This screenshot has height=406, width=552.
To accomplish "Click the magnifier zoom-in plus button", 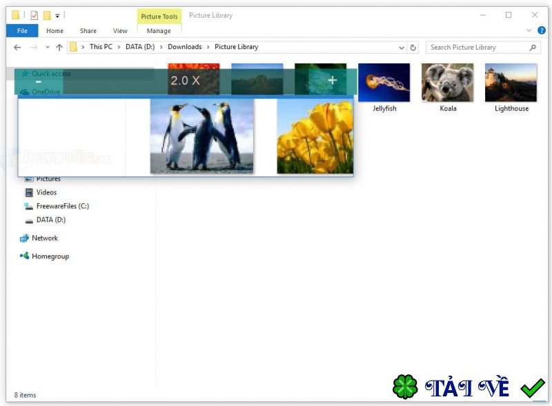I will (333, 81).
